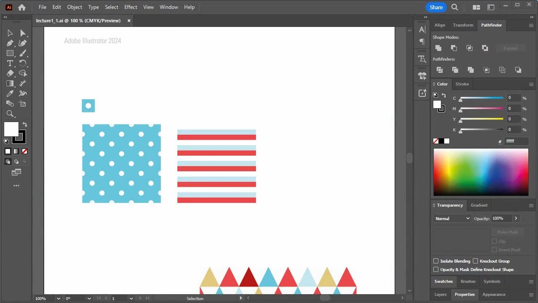The image size is (538, 303).
Task: Pick a color from the spectrum
Action: tap(481, 172)
